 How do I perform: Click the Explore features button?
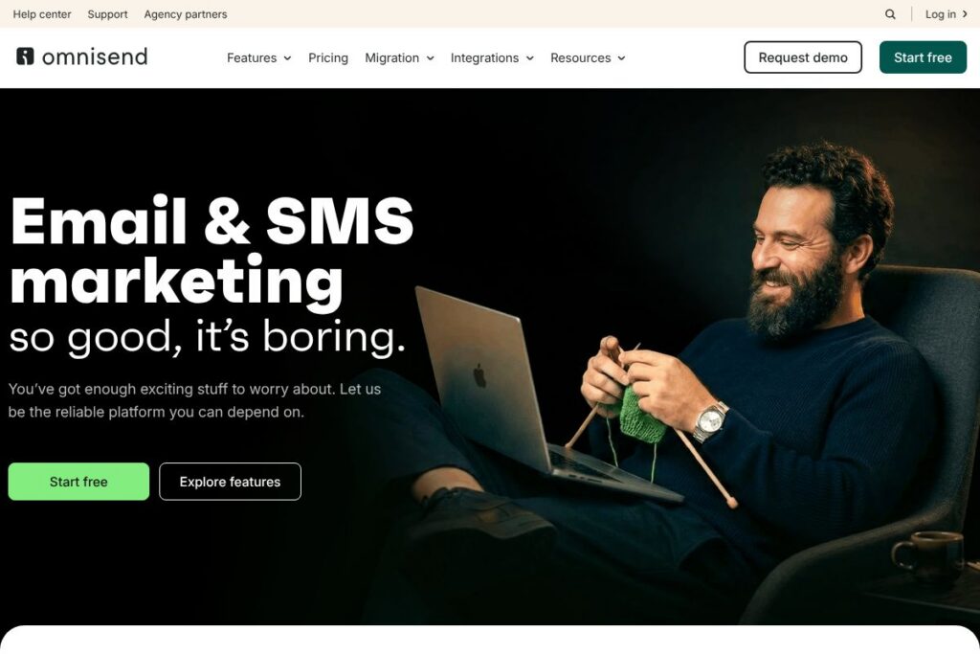230,482
